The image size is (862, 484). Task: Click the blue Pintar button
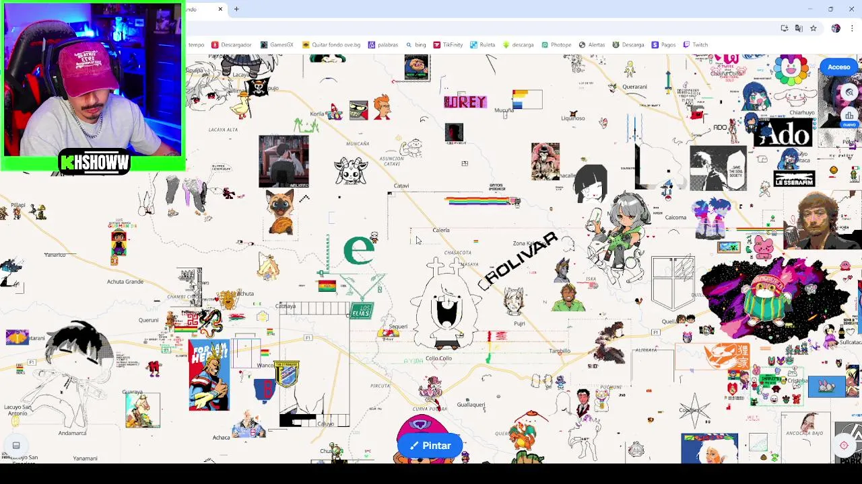point(430,446)
